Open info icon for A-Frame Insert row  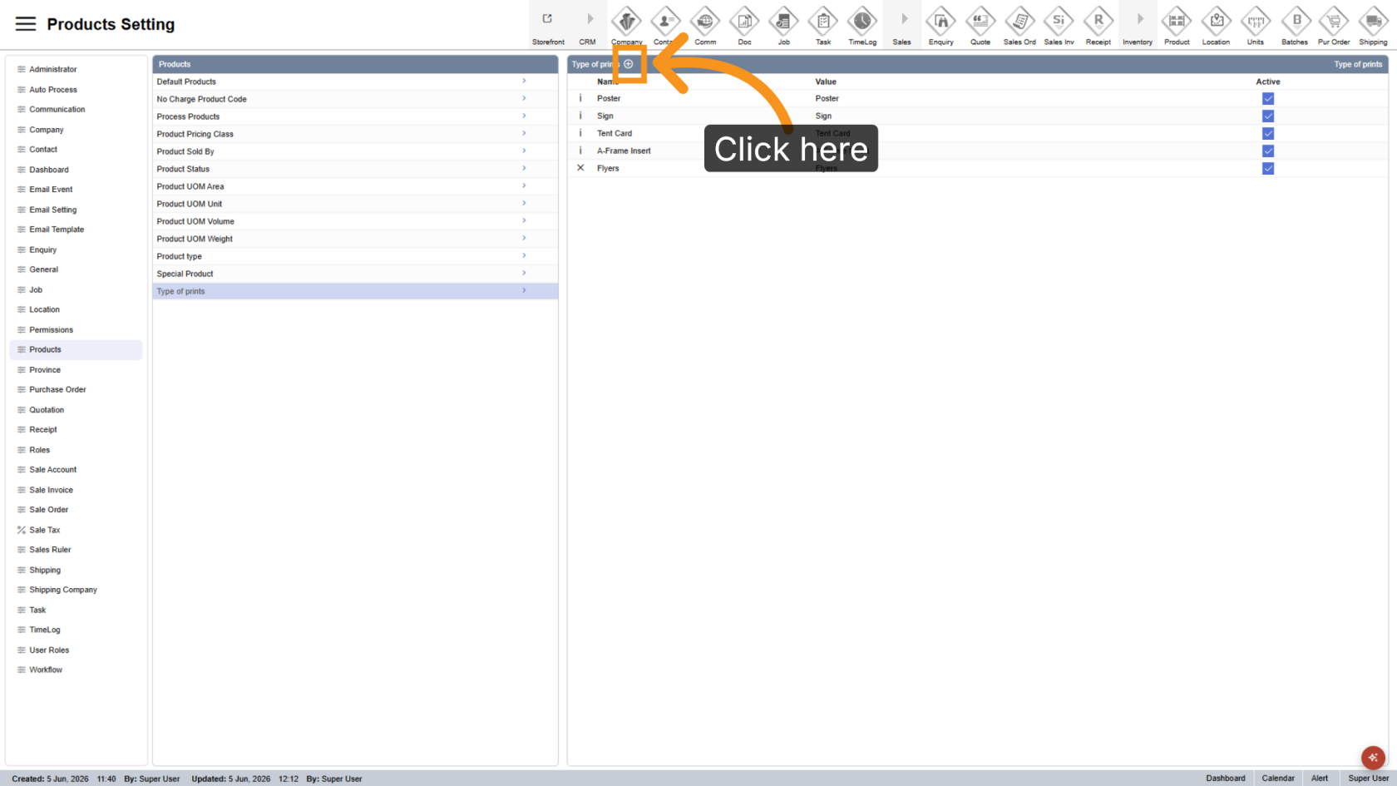coord(580,151)
